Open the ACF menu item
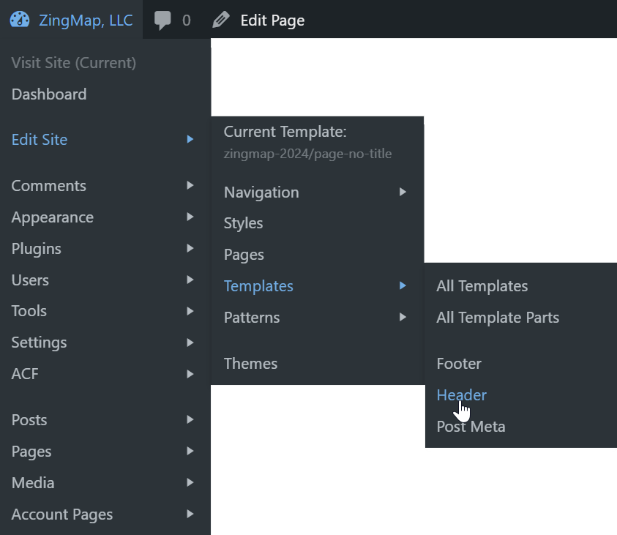The image size is (617, 535). pyautogui.click(x=25, y=374)
